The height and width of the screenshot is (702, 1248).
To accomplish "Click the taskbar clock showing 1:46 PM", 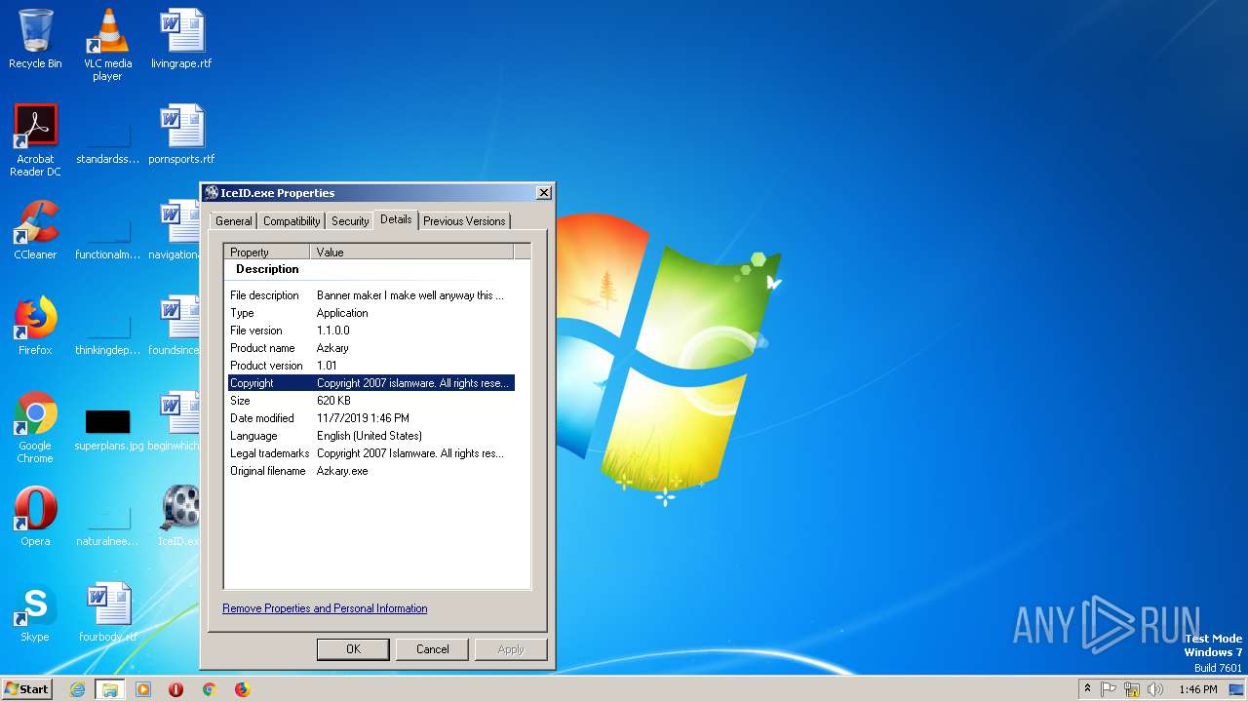I will tap(1197, 689).
